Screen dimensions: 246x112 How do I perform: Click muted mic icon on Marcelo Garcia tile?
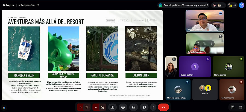click(187, 82)
